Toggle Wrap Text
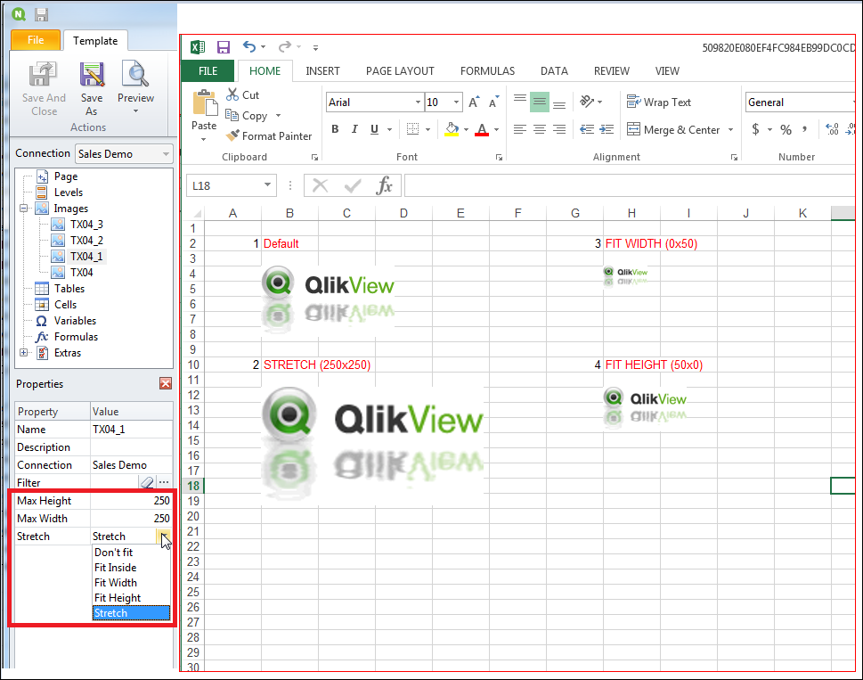The width and height of the screenshot is (863, 680). 659,102
